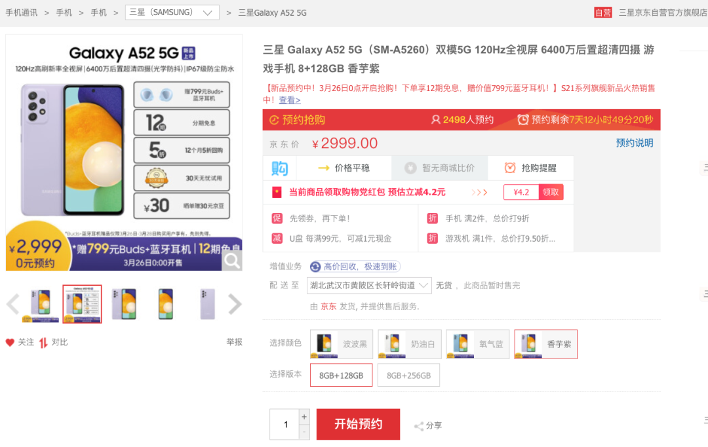
Task: Open the 查看> link in the promo text
Action: pos(290,100)
